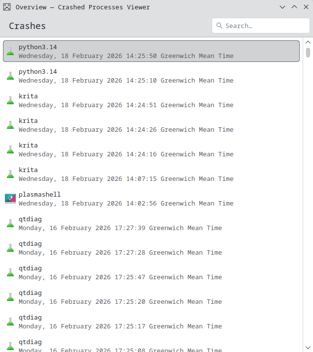Click the flask icon of python3.14 14:25:50 crash

click(10, 51)
